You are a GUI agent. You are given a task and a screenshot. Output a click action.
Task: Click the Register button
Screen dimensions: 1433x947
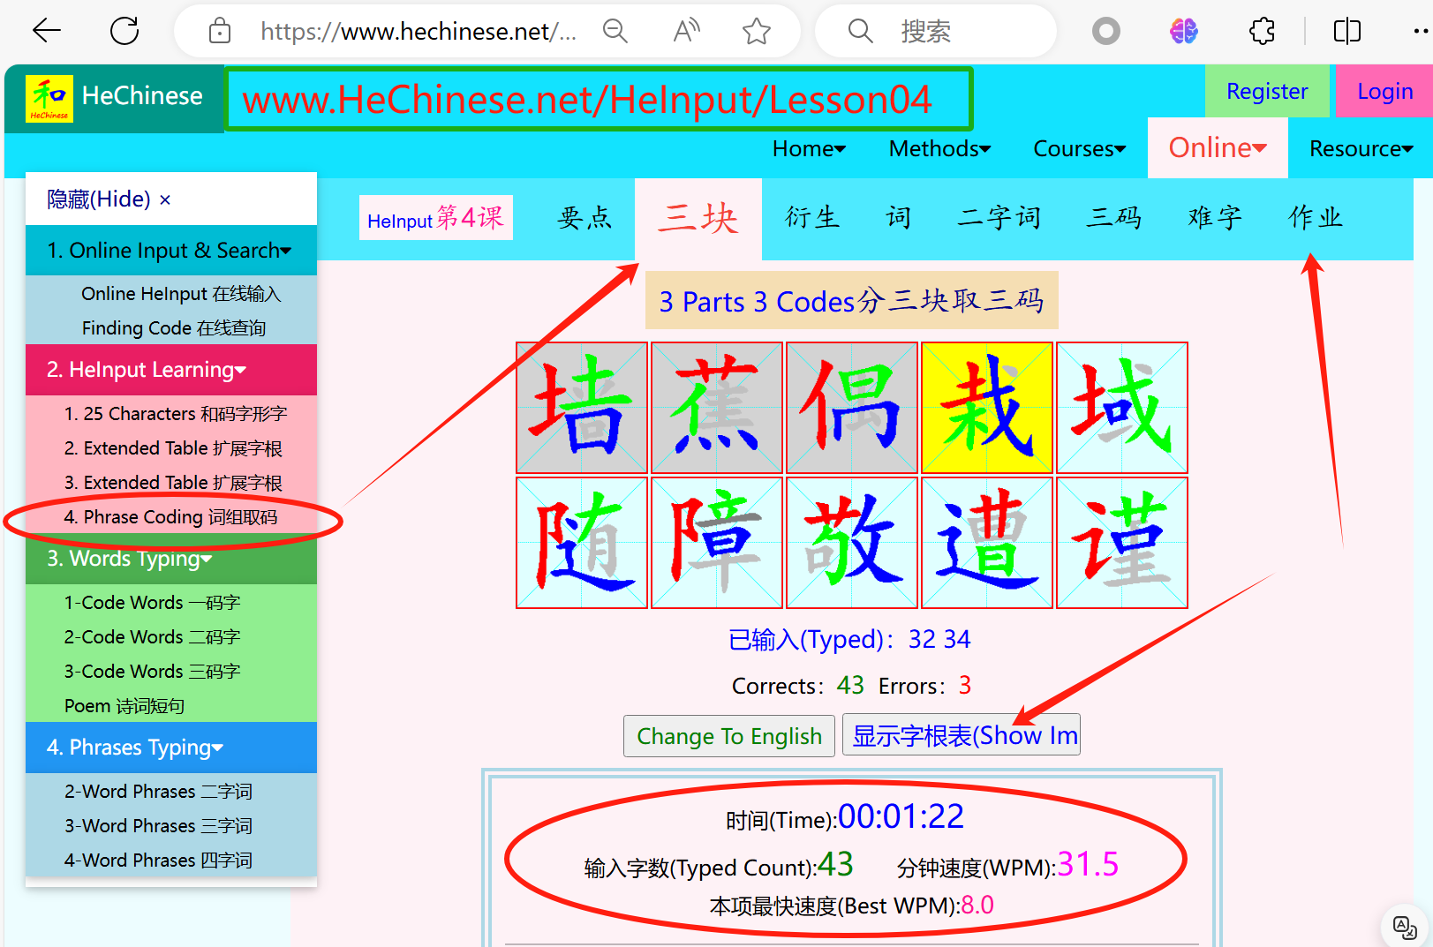[x=1267, y=91]
